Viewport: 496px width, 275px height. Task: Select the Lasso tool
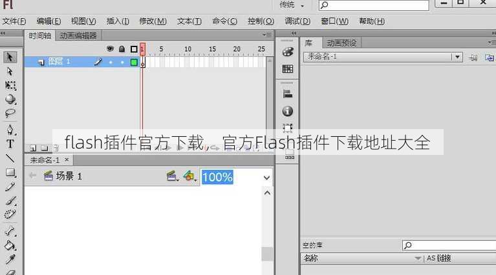point(10,113)
